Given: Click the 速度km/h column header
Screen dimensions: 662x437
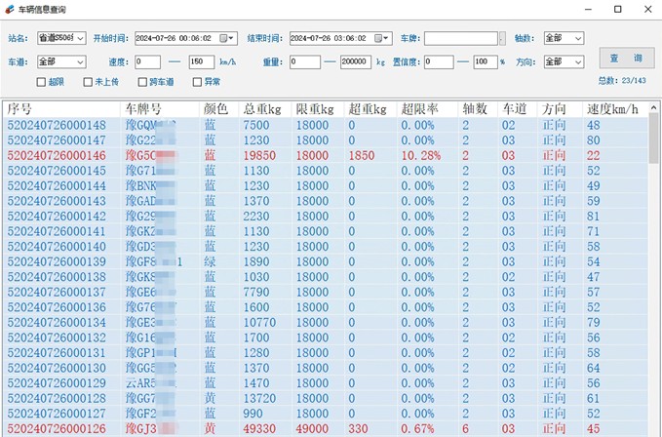Looking at the screenshot, I should click(x=615, y=109).
